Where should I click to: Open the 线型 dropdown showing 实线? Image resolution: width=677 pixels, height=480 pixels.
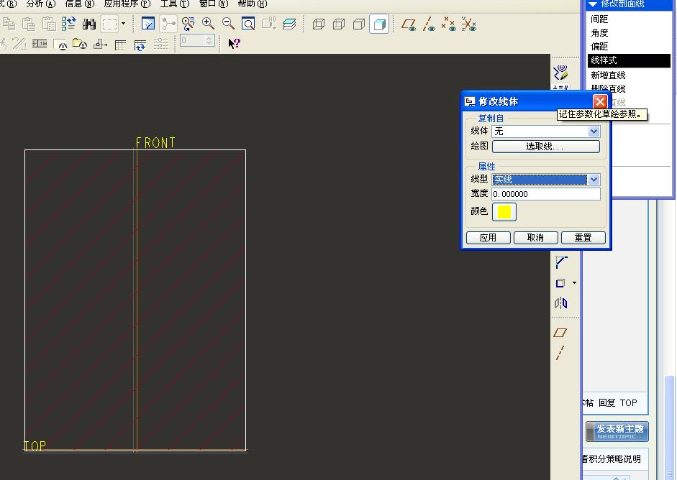point(546,180)
